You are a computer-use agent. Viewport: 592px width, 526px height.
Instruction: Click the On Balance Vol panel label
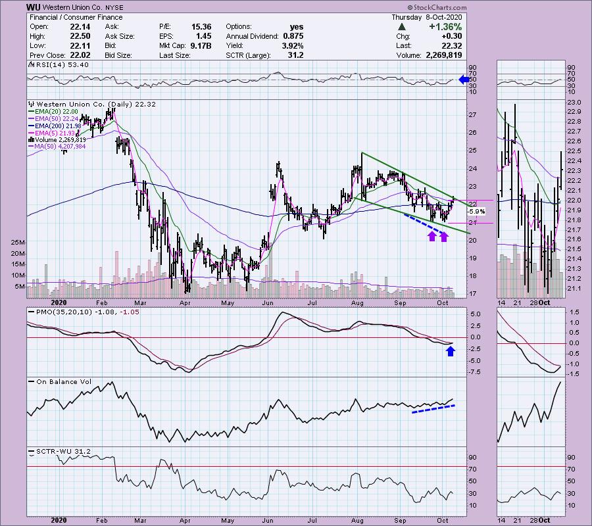(x=64, y=381)
